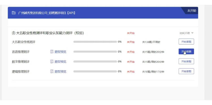The width and height of the screenshot is (212, 105).
Task: Click progress bar of 言语推理测评
Action: (95, 52)
